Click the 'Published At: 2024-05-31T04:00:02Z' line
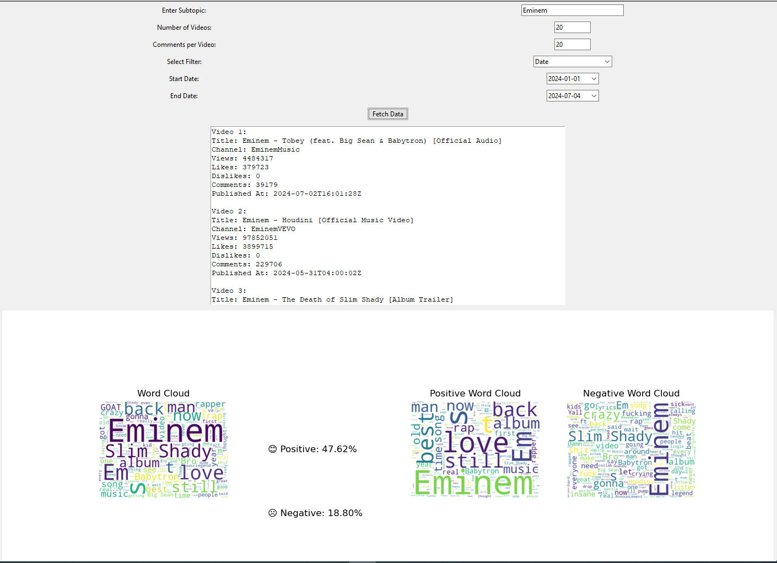777x563 pixels. point(287,273)
